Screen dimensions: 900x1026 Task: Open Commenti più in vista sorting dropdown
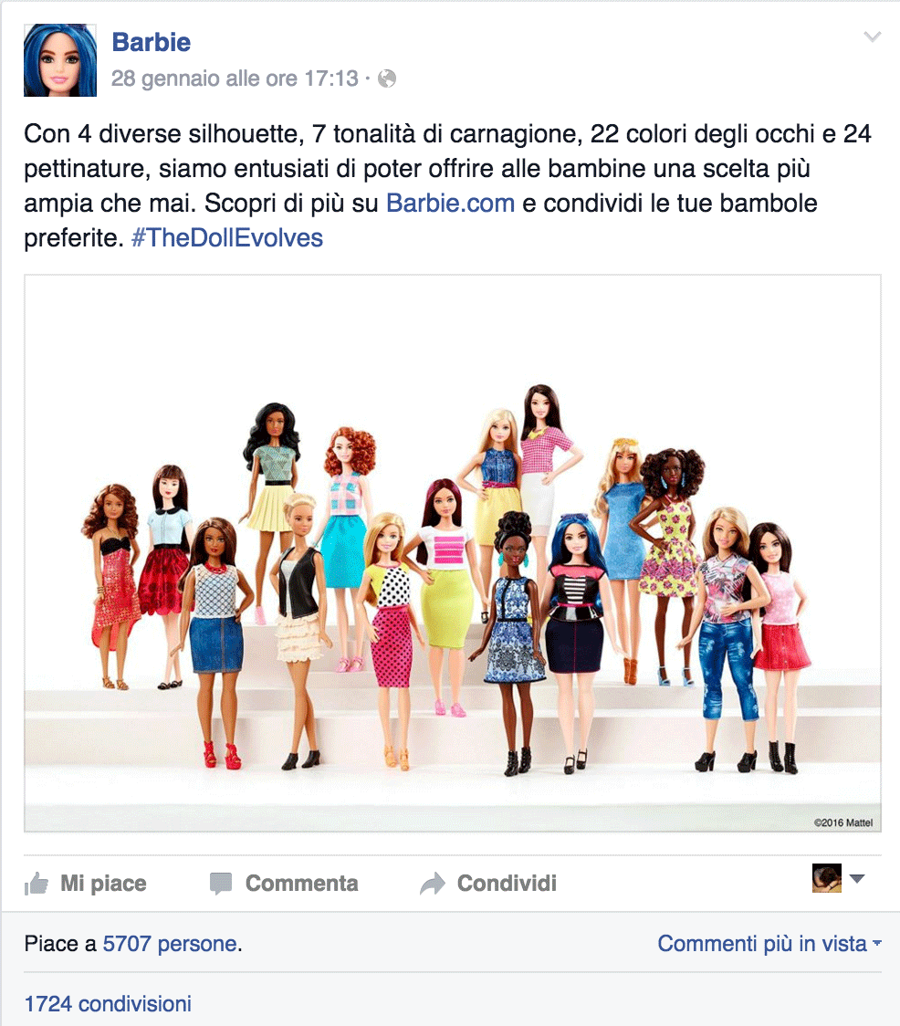769,944
